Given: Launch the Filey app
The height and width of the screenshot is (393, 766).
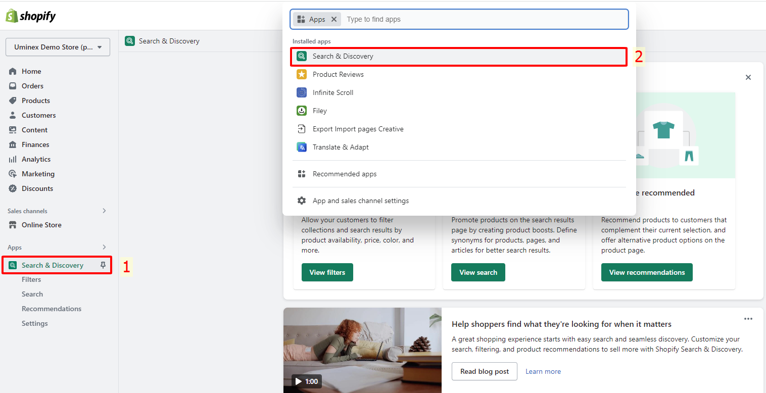Looking at the screenshot, I should 319,111.
